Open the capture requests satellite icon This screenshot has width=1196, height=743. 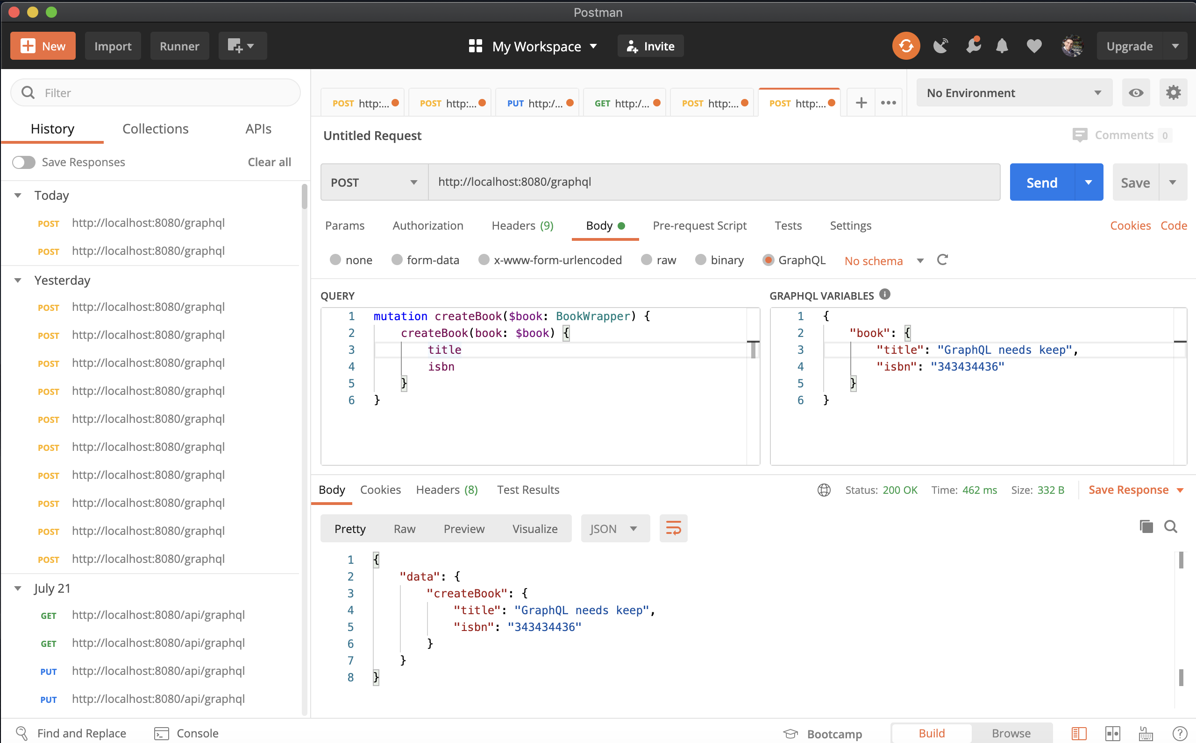[941, 46]
